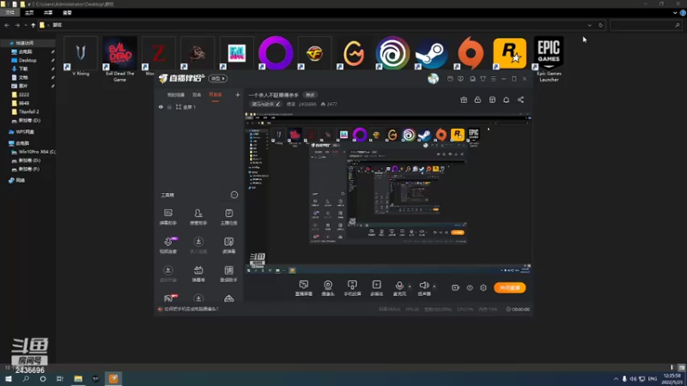This screenshot has height=386, width=687.
Task: Open Explorer recent locations dropdown arrow
Action: coord(26,26)
